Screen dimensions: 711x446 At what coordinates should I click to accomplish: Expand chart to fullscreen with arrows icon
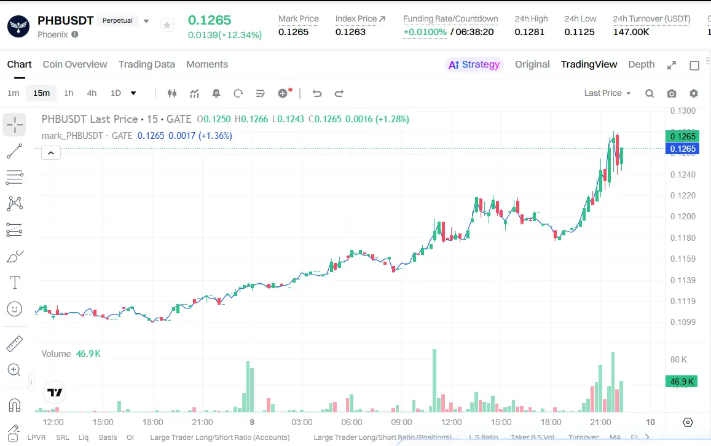(x=672, y=65)
